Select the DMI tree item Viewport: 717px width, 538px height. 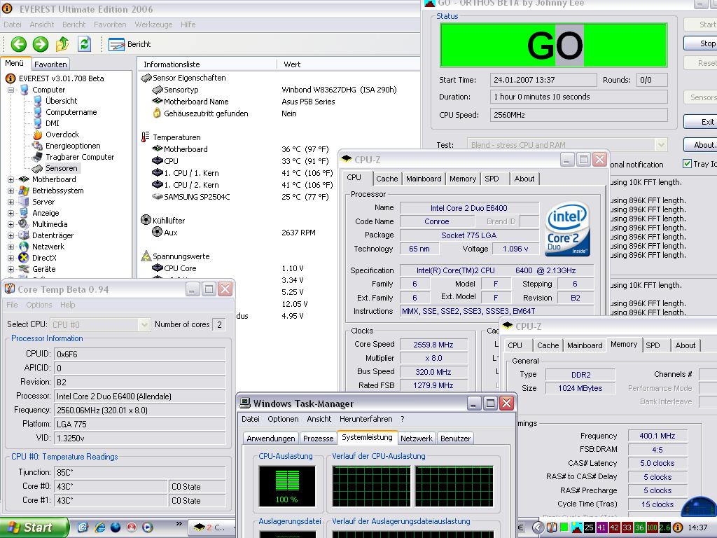52,123
